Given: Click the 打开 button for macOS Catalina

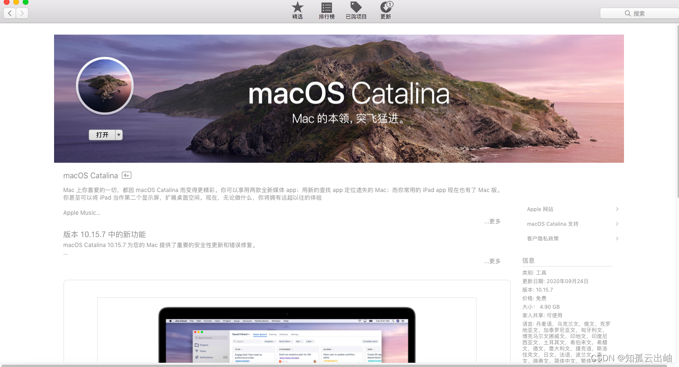Looking at the screenshot, I should pos(102,135).
